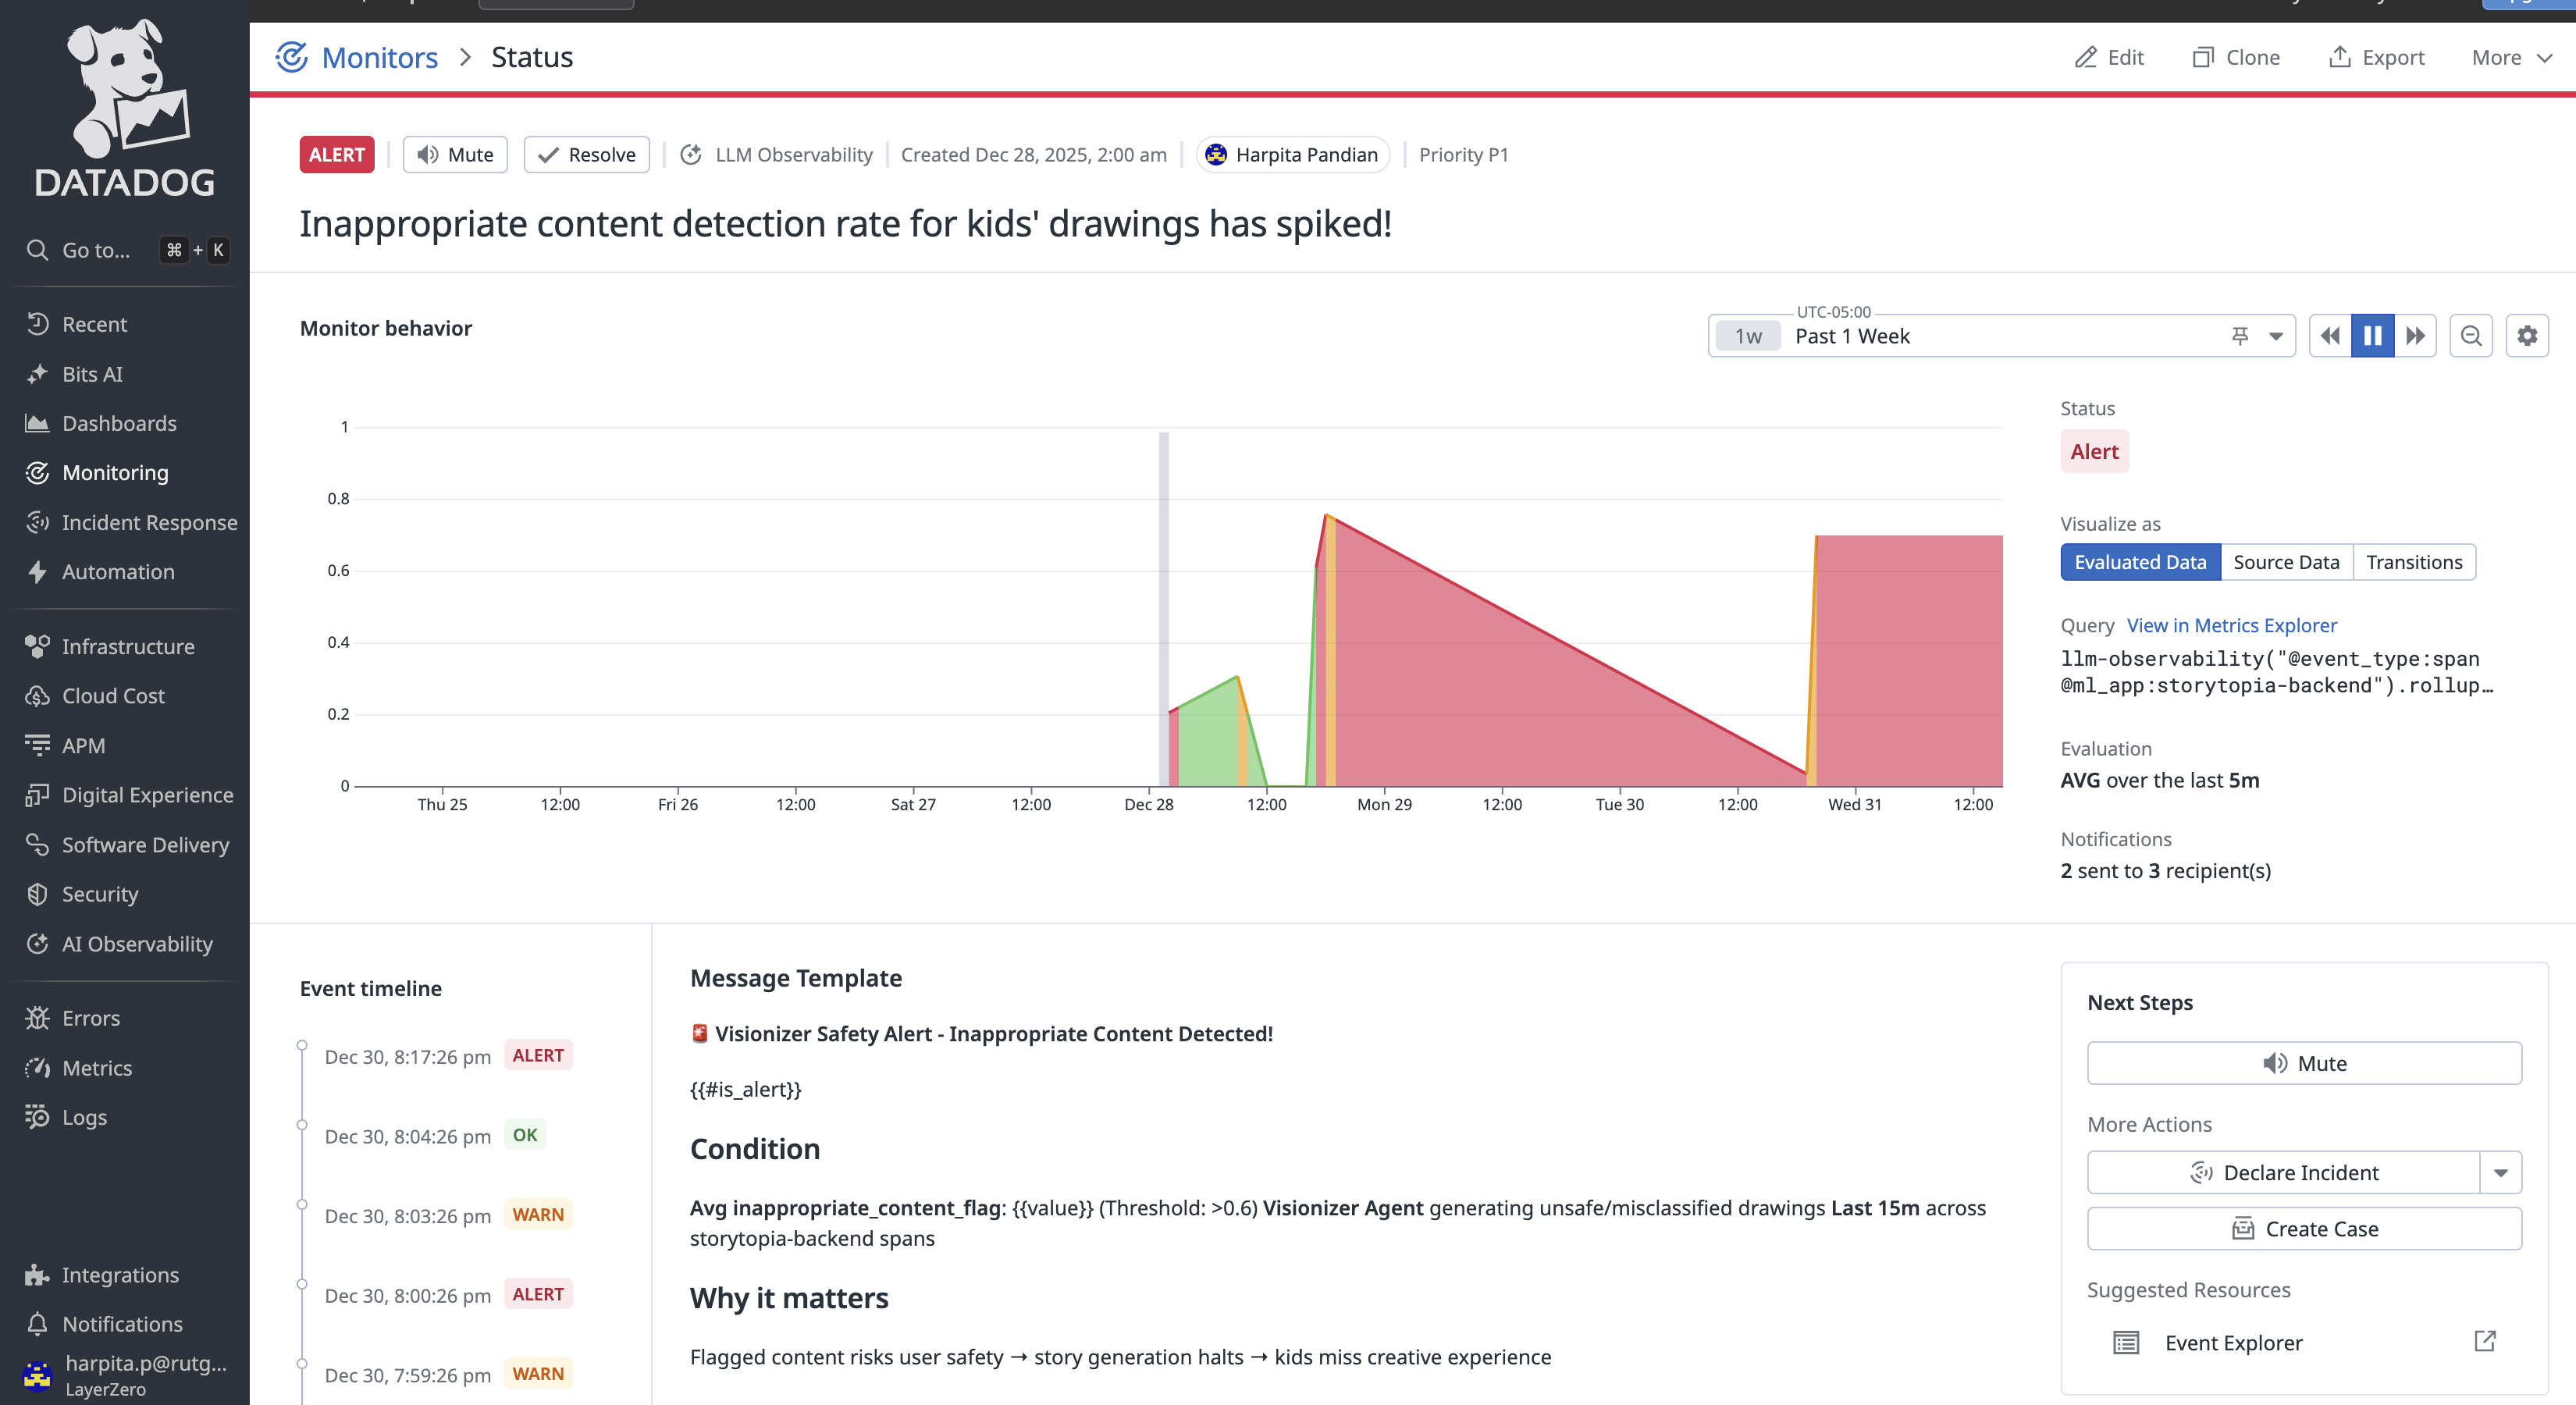
Task: Open Dashboards in the sidebar
Action: (119, 423)
